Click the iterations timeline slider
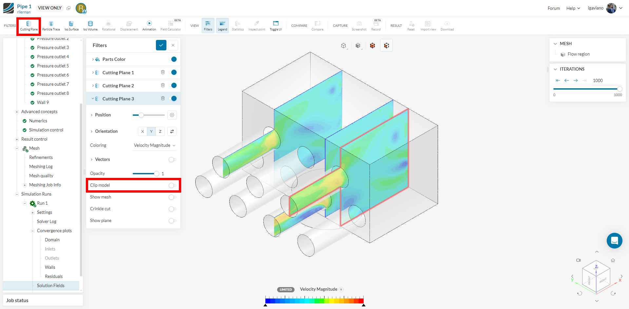The width and height of the screenshot is (629, 309). click(x=587, y=89)
